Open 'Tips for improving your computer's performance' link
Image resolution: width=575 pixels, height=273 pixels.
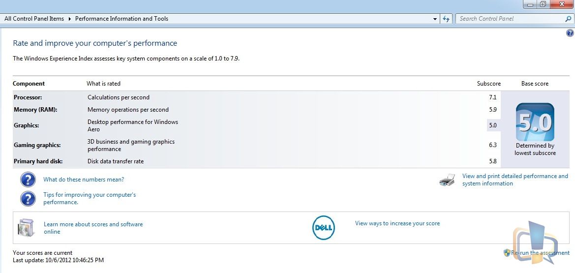click(x=90, y=199)
